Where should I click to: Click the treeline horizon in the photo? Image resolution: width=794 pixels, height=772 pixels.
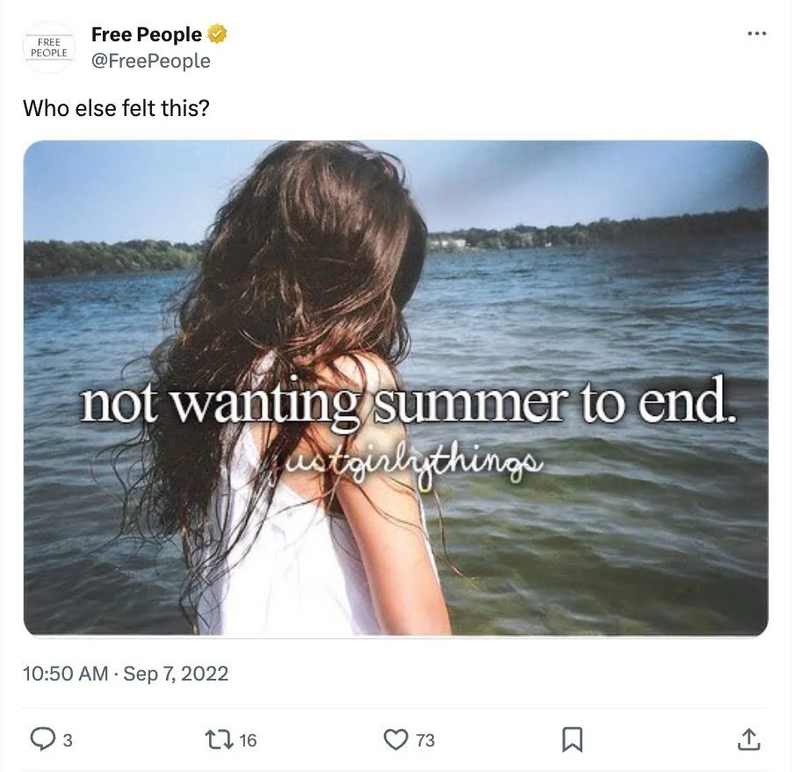click(x=597, y=230)
